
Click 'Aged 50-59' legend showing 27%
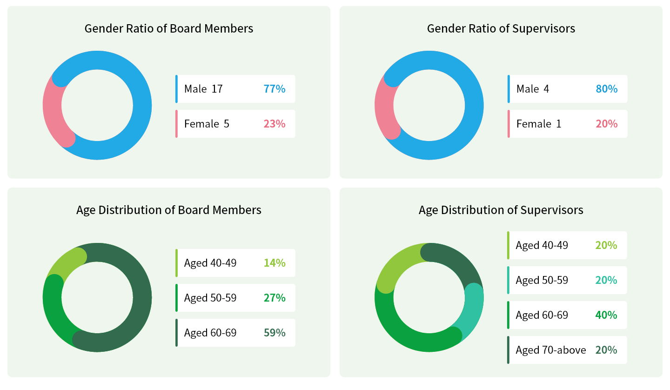235,298
